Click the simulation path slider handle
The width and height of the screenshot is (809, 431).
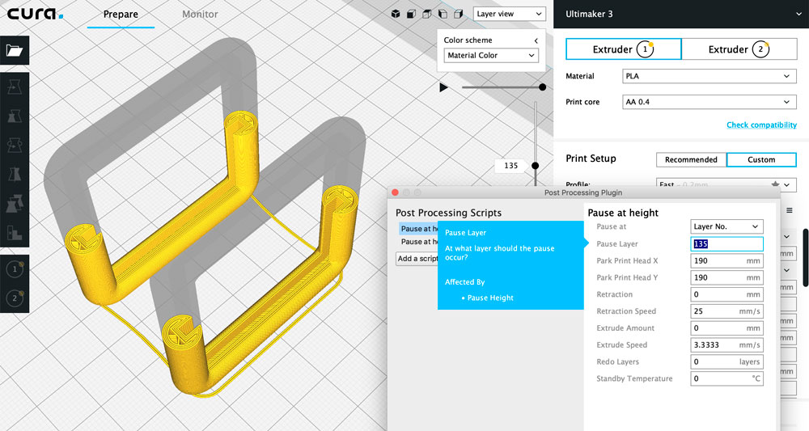(542, 87)
